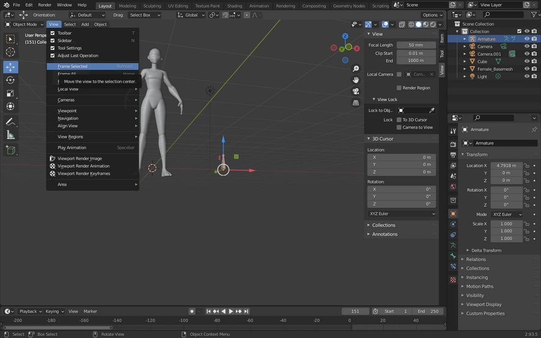Jump to the first frame
541x338 pixels.
208,311
